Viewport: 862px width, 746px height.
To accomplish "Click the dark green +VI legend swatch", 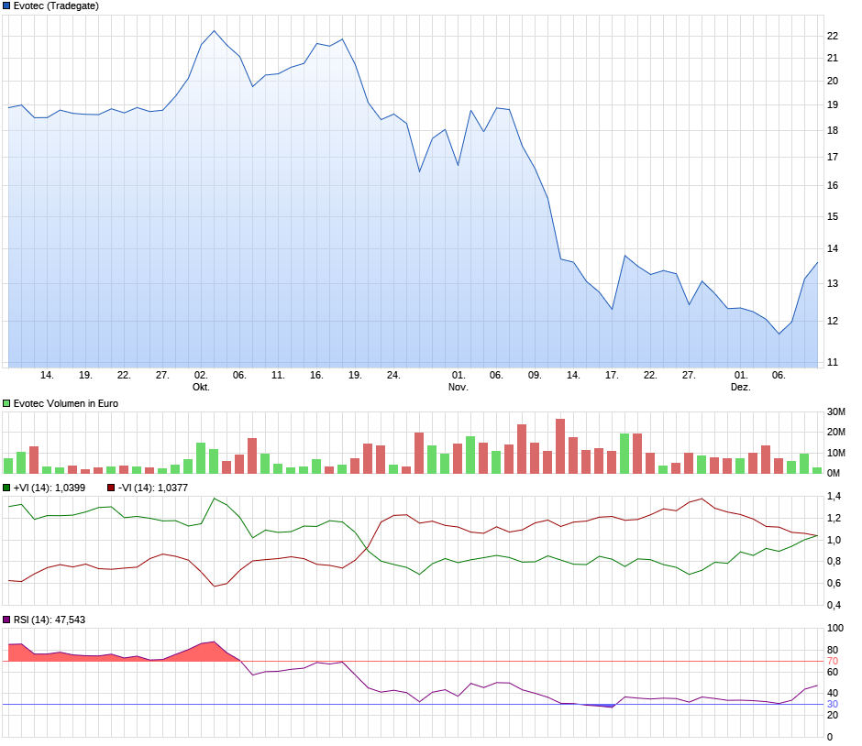I will pyautogui.click(x=6, y=488).
